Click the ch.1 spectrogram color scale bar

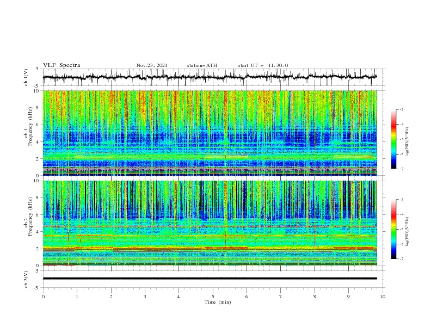tap(393, 139)
